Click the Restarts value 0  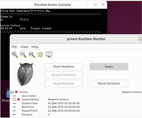tap(49, 115)
